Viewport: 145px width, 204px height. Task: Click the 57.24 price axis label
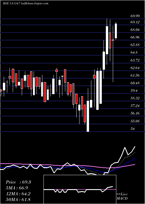(x=135, y=106)
